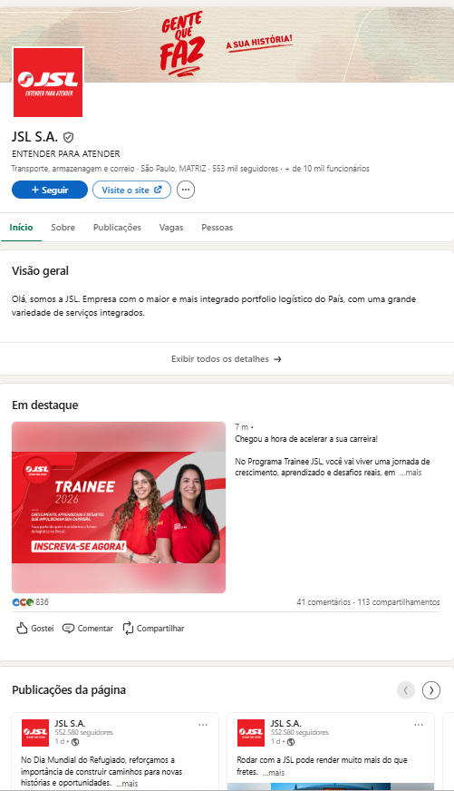Expand Dia Mundial do Refugiado post with …mais
Image resolution: width=454 pixels, height=791 pixels.
[x=127, y=784]
